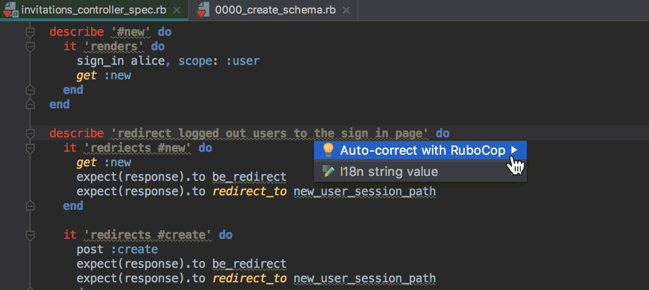This screenshot has height=290, width=649.
Task: Place cursor on 'redirect logged out users to the sign in page' string
Action: (270, 133)
